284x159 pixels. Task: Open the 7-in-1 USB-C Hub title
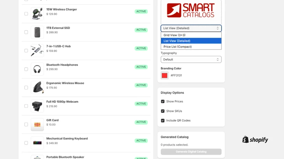coord(59,46)
